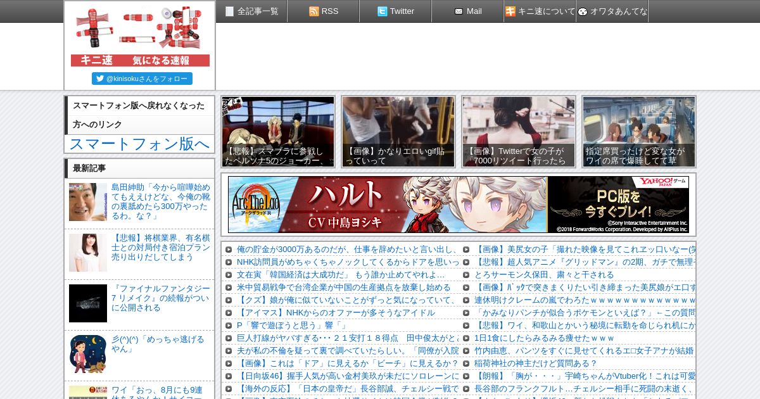The width and height of the screenshot is (760, 399).
Task: Open 【悲報】将棋業界 article link
Action: [x=161, y=248]
